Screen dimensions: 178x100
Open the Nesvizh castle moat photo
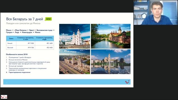(x=111, y=36)
